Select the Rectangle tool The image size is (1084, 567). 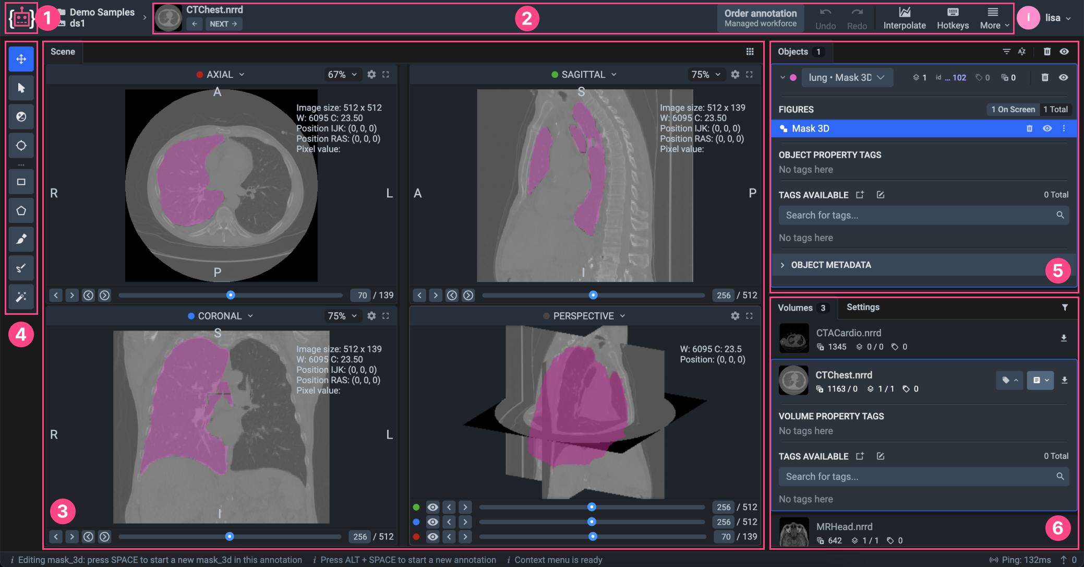coord(21,182)
